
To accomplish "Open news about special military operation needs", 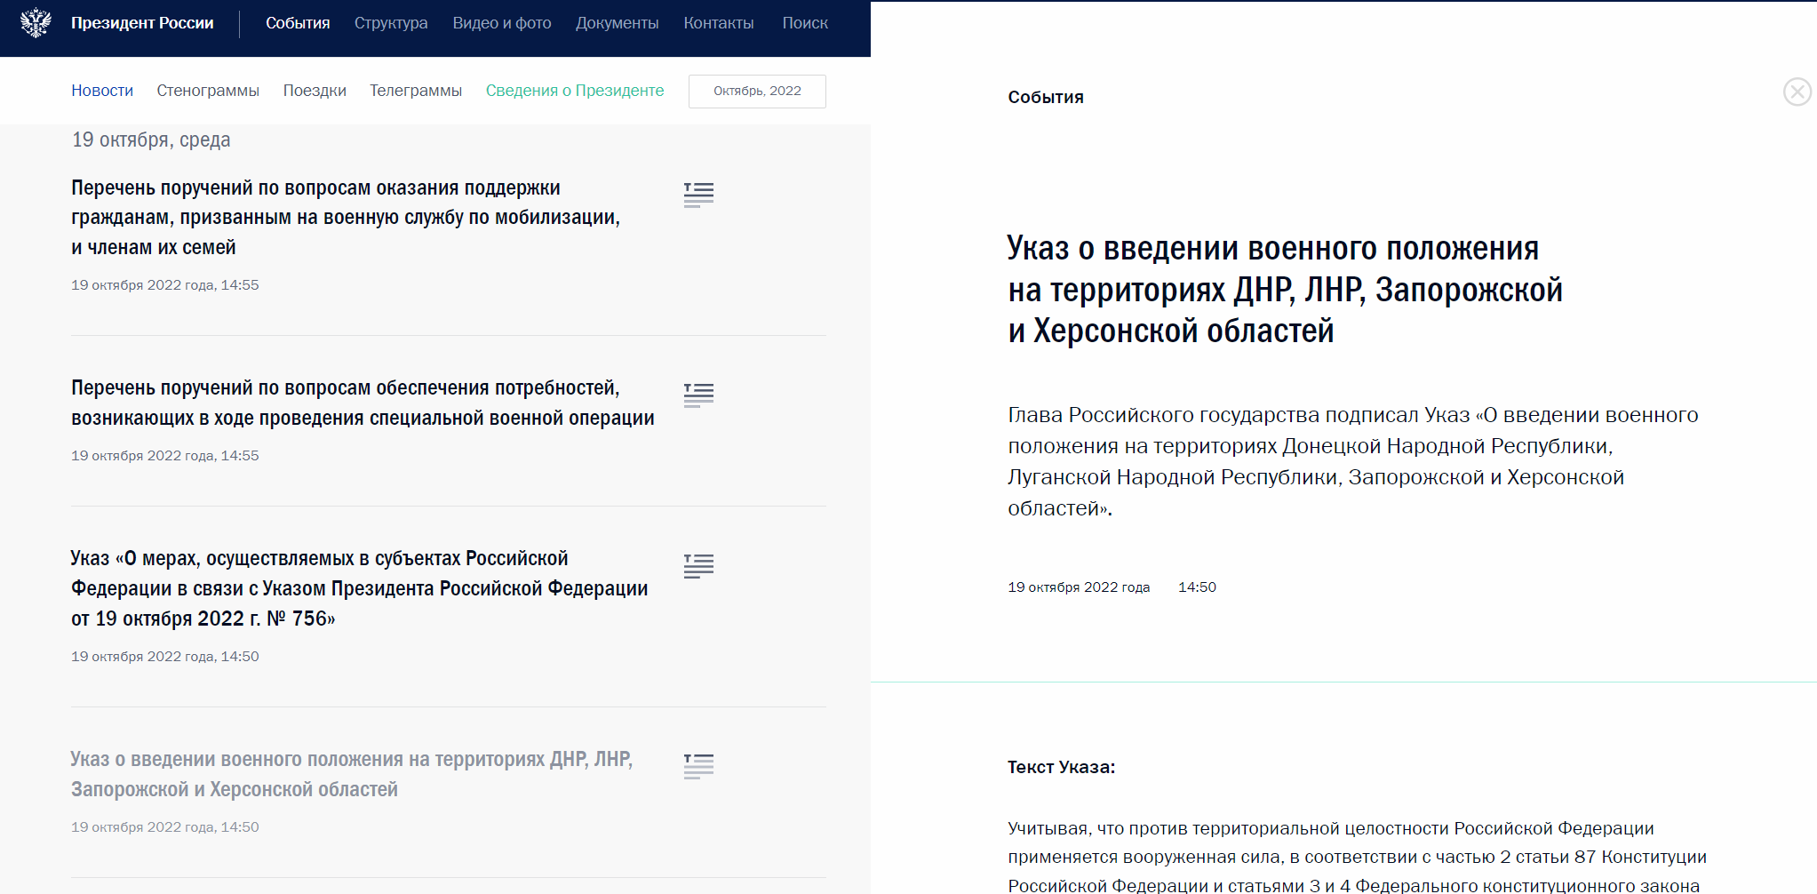I will point(363,403).
